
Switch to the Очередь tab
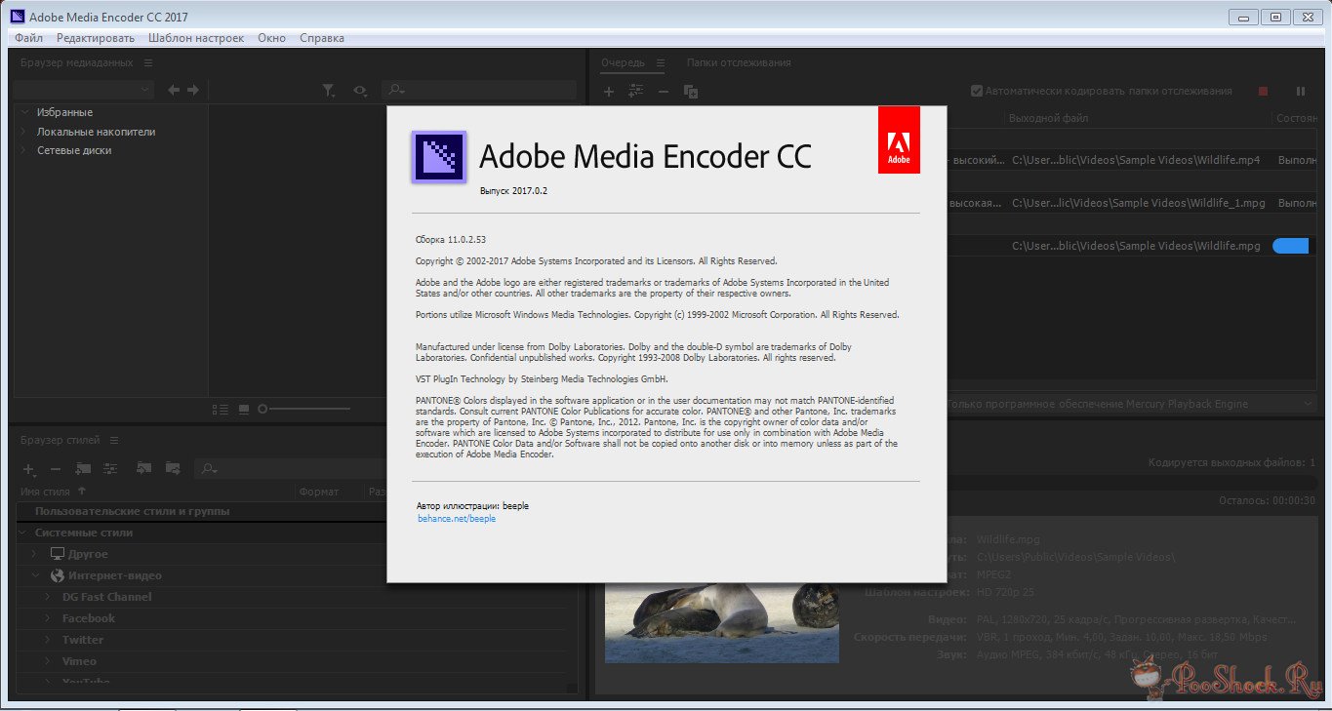click(623, 62)
